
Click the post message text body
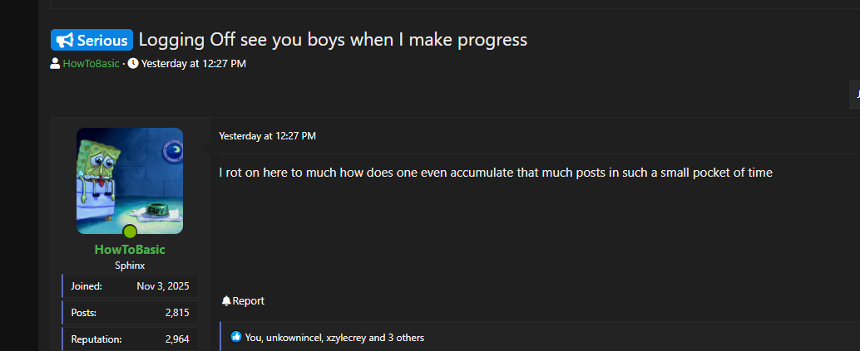(496, 173)
